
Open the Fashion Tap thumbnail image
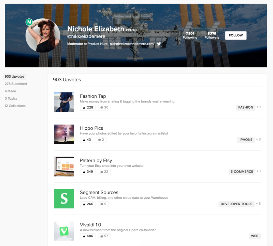click(64, 102)
